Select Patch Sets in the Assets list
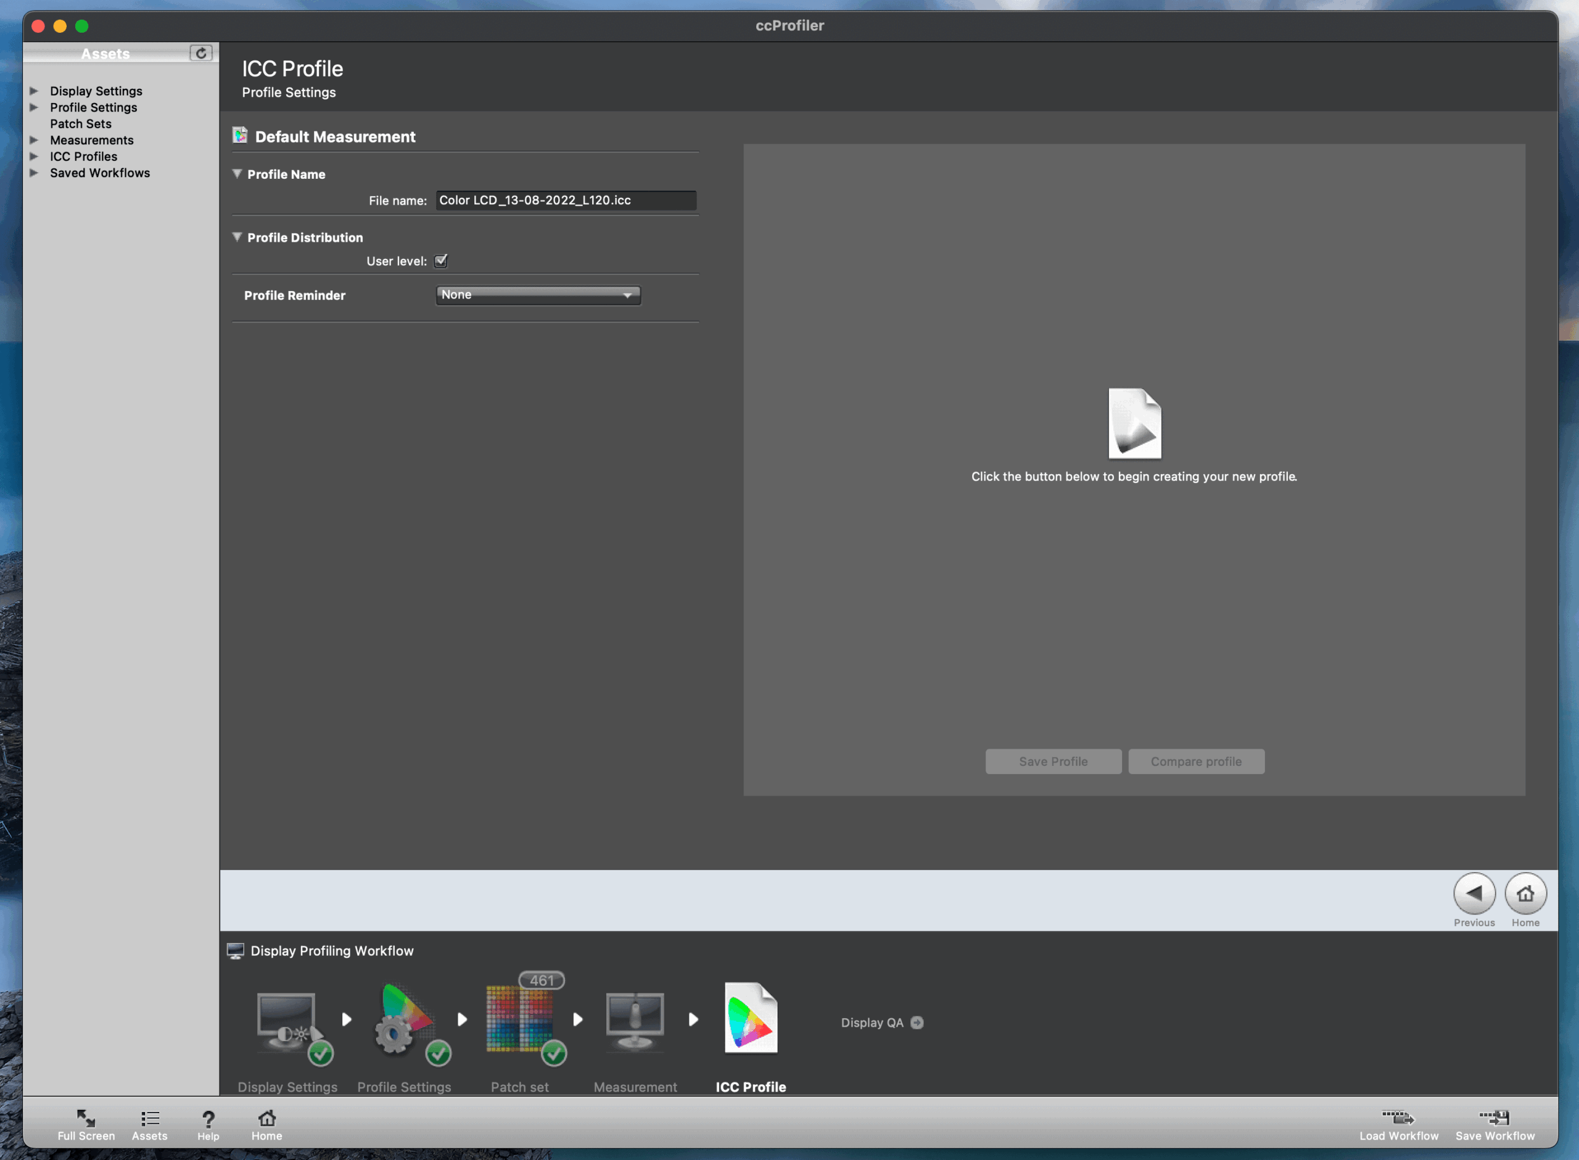This screenshot has width=1579, height=1160. pos(81,123)
